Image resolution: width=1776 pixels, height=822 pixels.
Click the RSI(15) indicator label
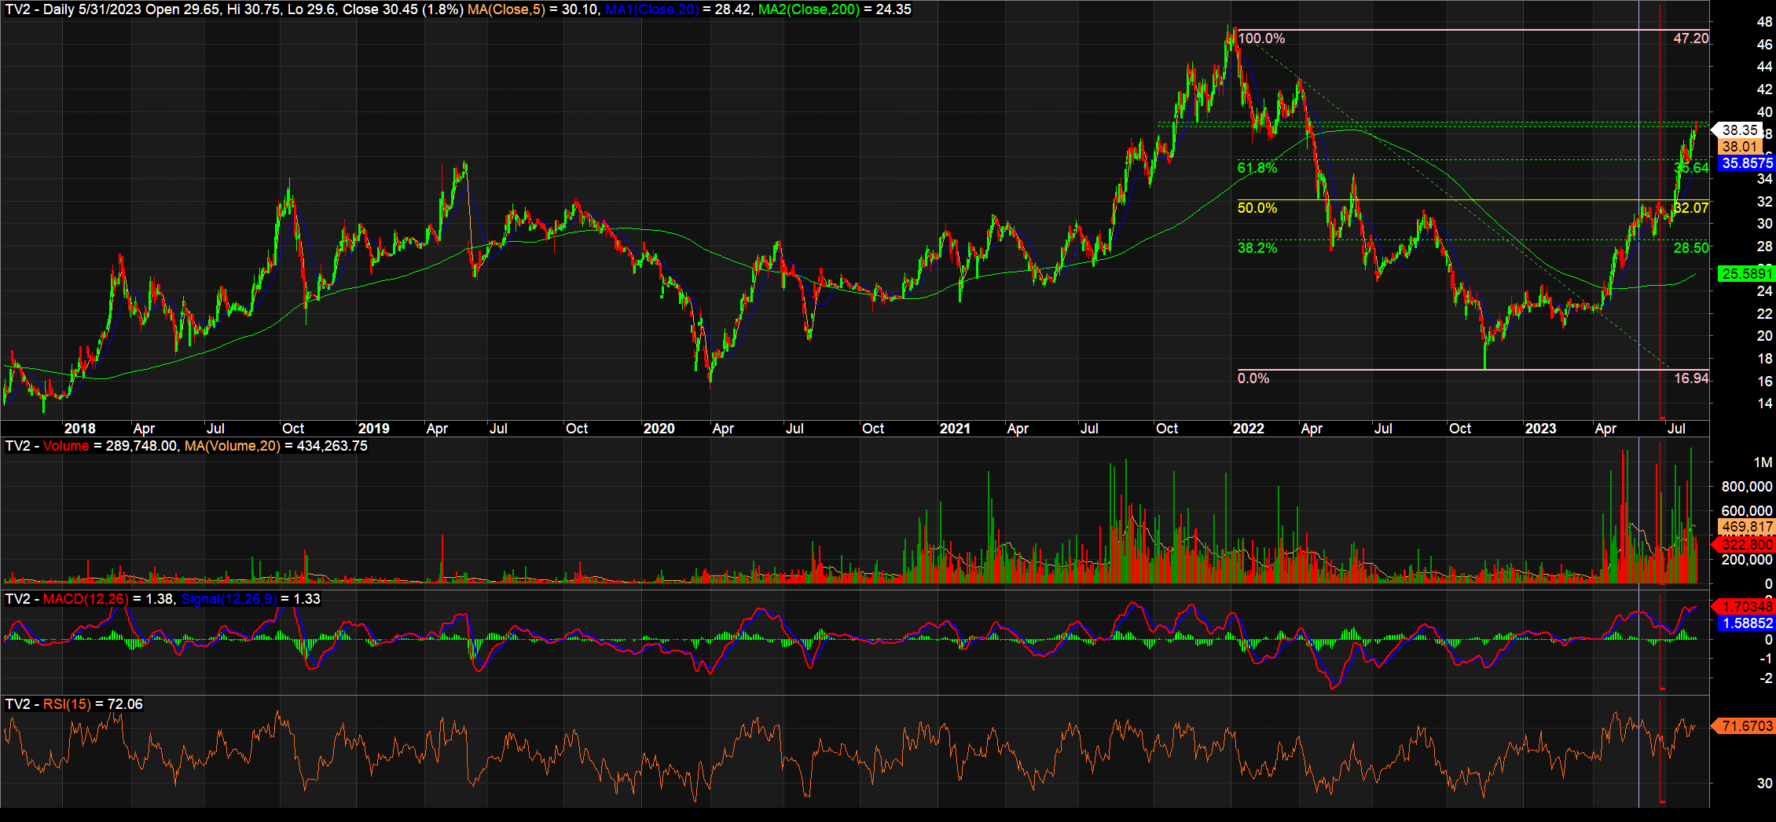click(x=67, y=704)
